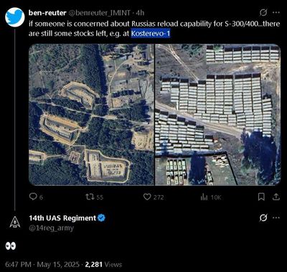Open ben-reuter's Twitter bird profile avatar

15,17
